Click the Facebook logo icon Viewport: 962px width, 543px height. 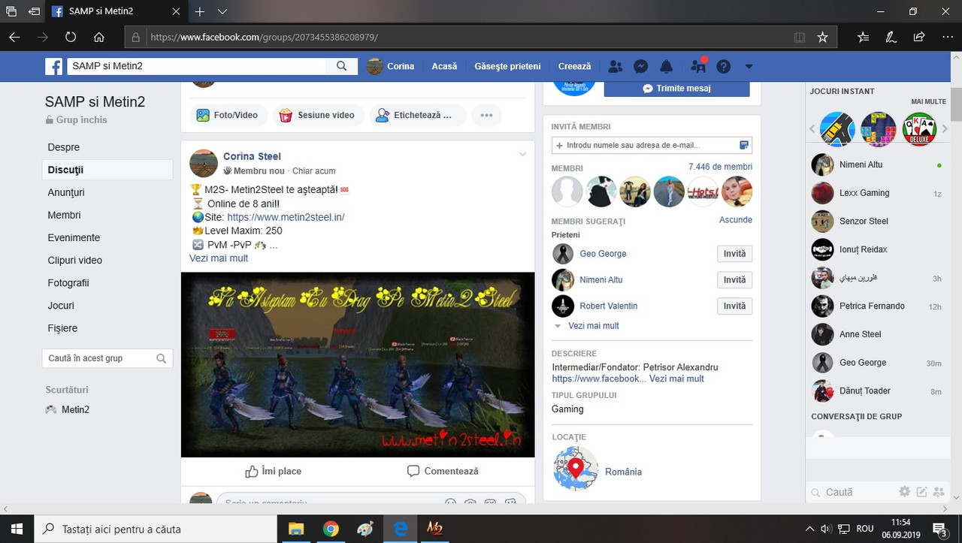click(53, 66)
